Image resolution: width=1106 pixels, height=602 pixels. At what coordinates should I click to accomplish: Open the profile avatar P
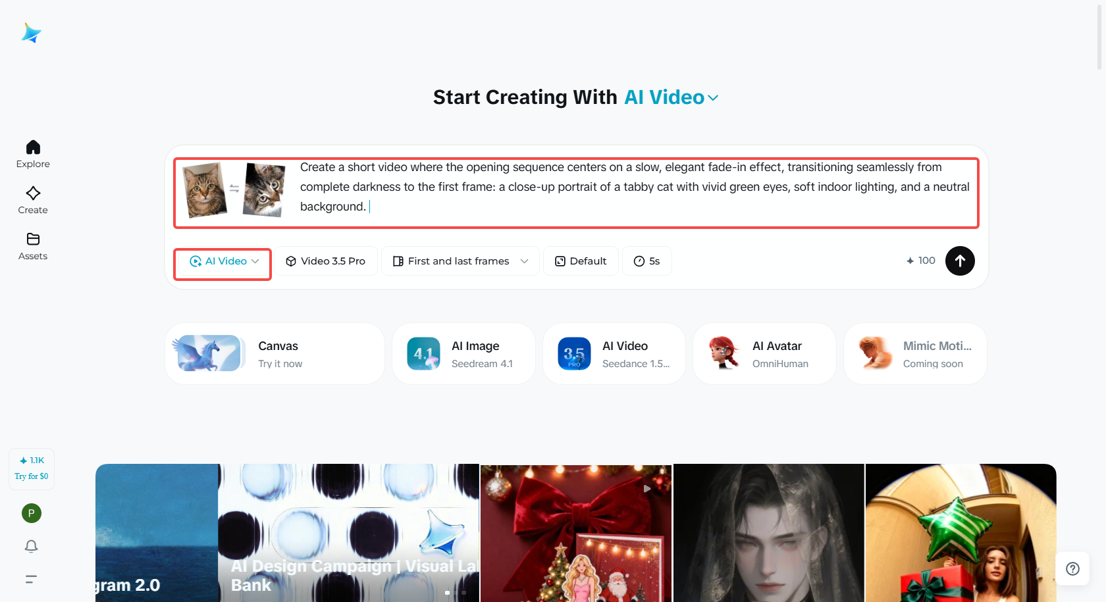point(32,513)
